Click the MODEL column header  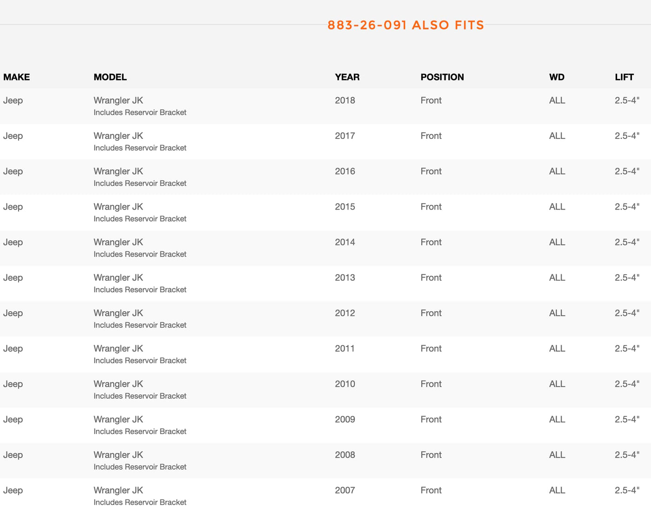tap(110, 77)
